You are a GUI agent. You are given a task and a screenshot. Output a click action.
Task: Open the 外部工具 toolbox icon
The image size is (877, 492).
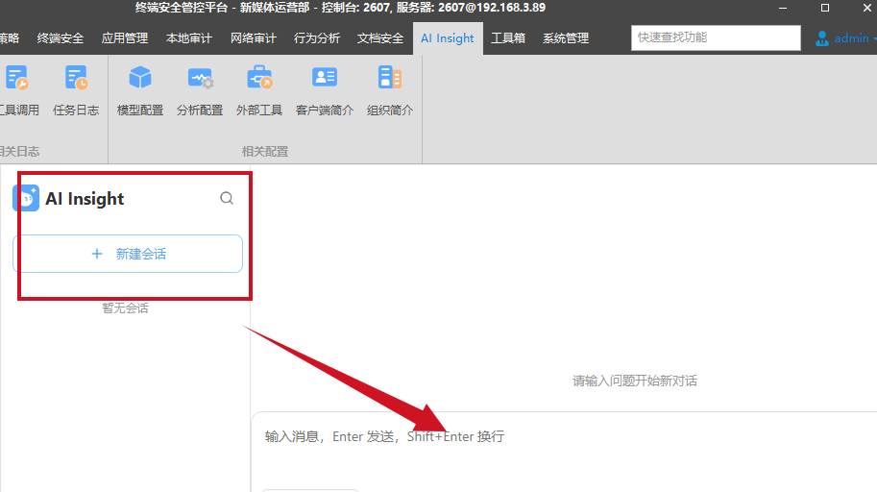[x=259, y=77]
